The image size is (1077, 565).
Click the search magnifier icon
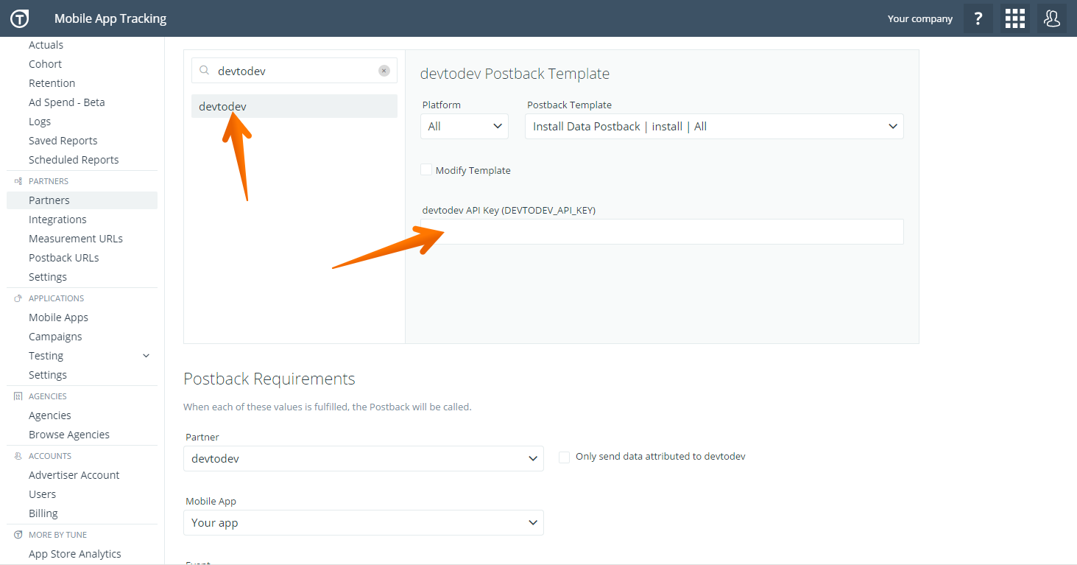pos(205,71)
